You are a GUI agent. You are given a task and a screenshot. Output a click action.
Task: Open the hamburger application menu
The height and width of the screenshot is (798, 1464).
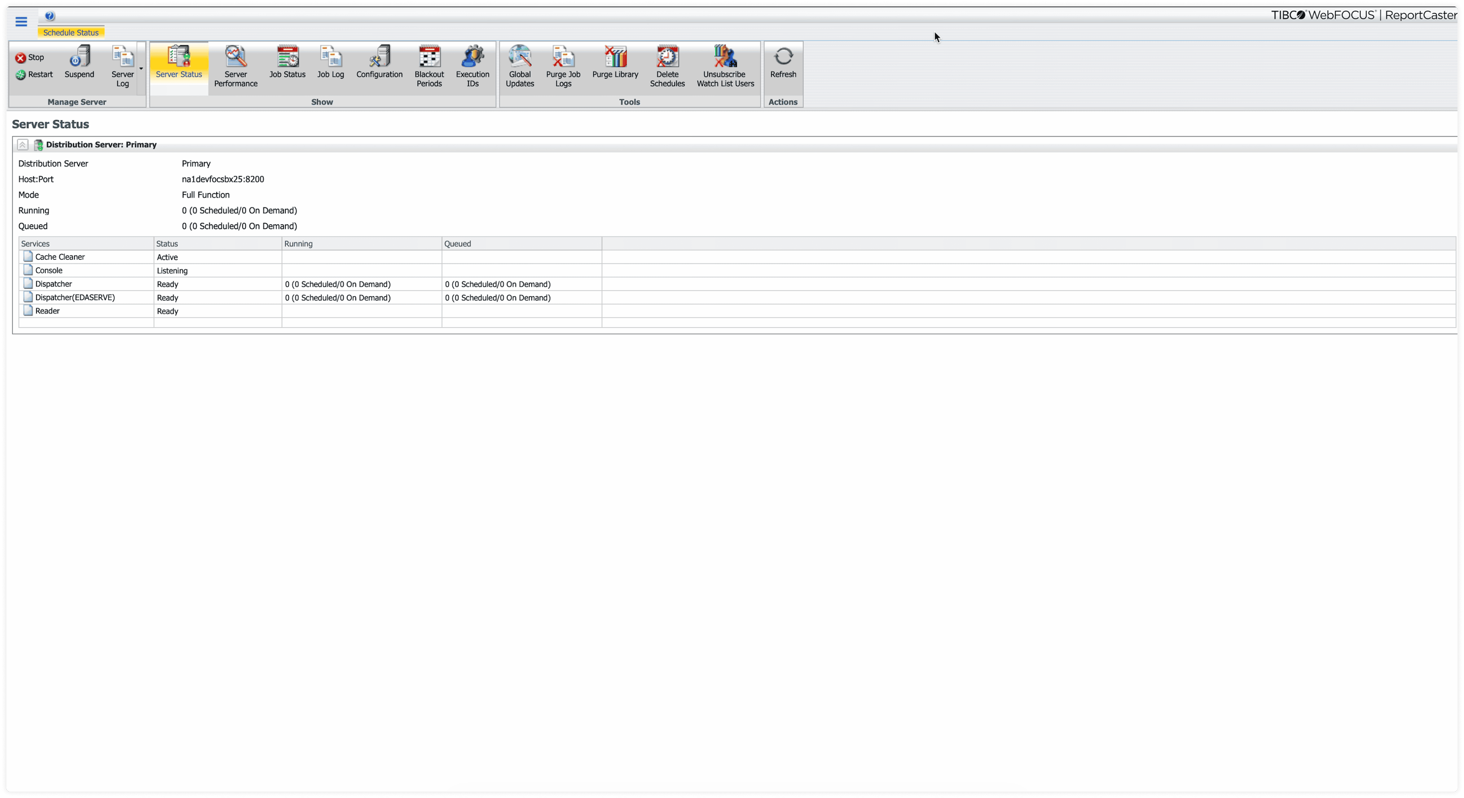coord(21,22)
